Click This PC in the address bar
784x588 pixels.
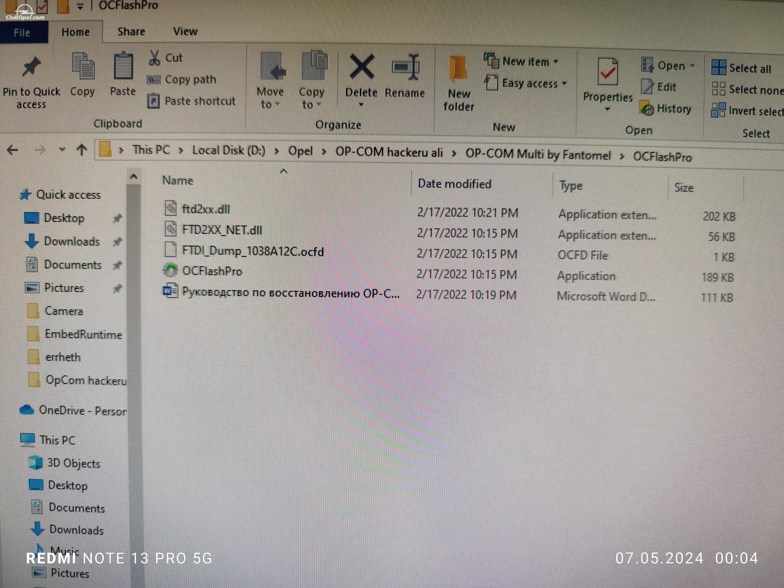(151, 150)
